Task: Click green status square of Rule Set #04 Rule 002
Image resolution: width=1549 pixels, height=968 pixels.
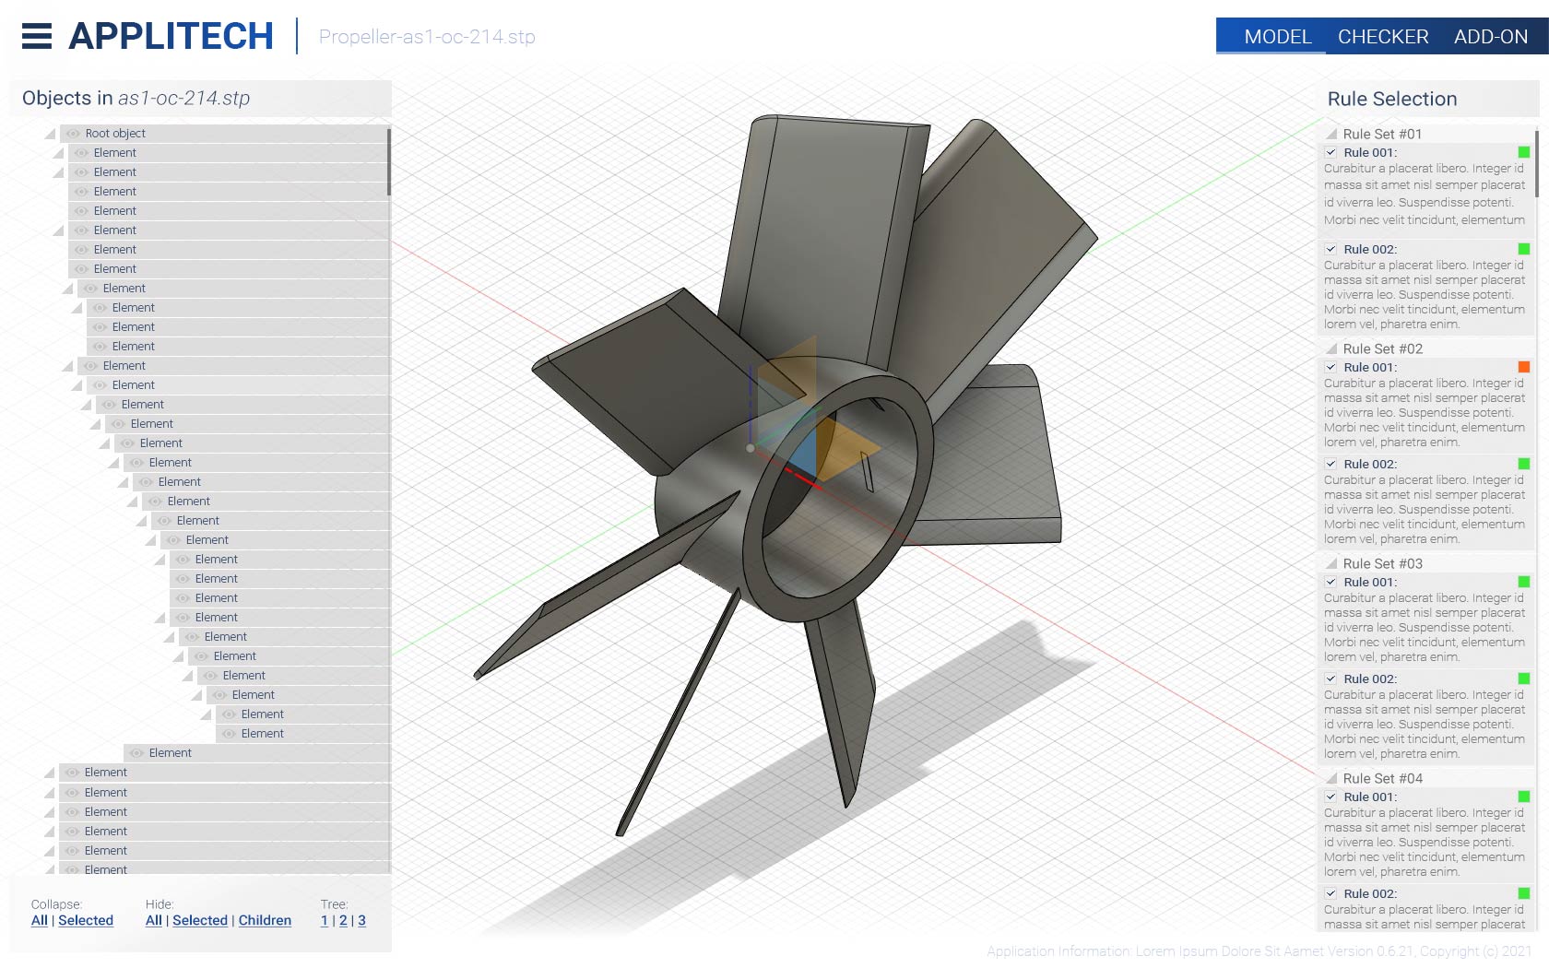Action: click(x=1524, y=893)
